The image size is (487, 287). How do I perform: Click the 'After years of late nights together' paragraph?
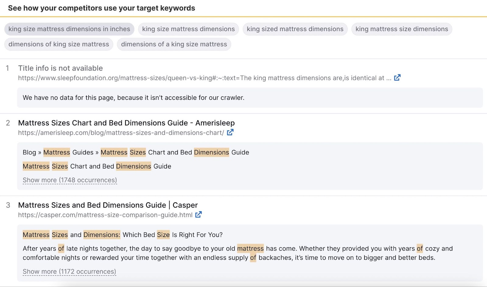pyautogui.click(x=238, y=253)
